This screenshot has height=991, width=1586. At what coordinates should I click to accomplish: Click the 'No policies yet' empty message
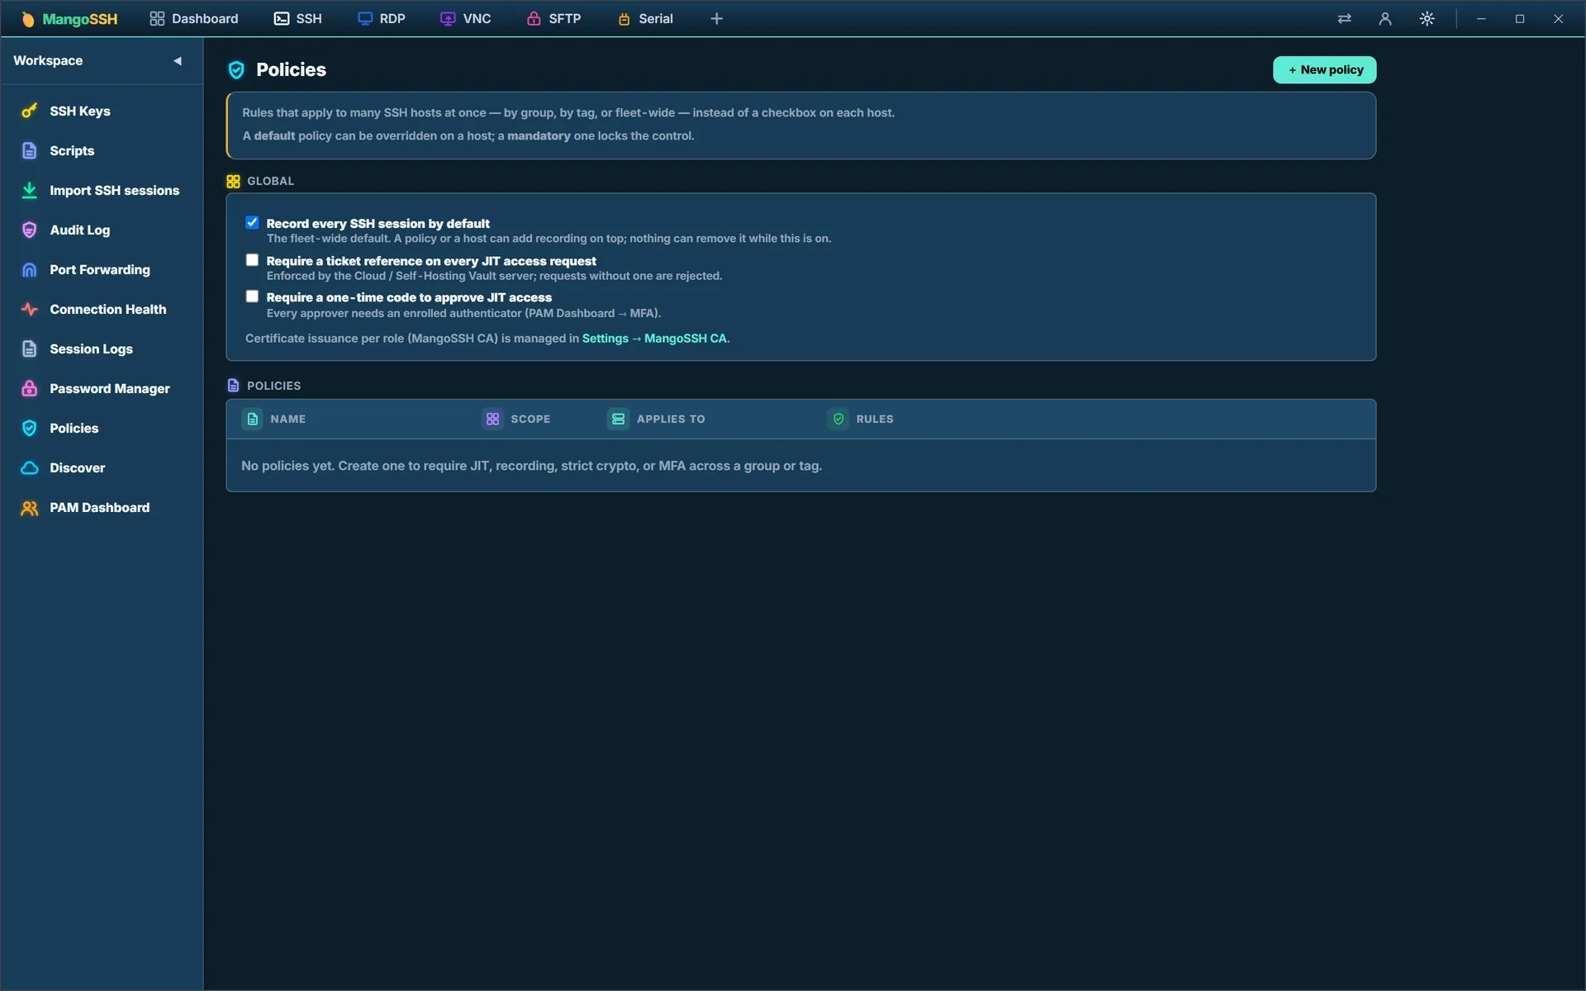point(531,466)
